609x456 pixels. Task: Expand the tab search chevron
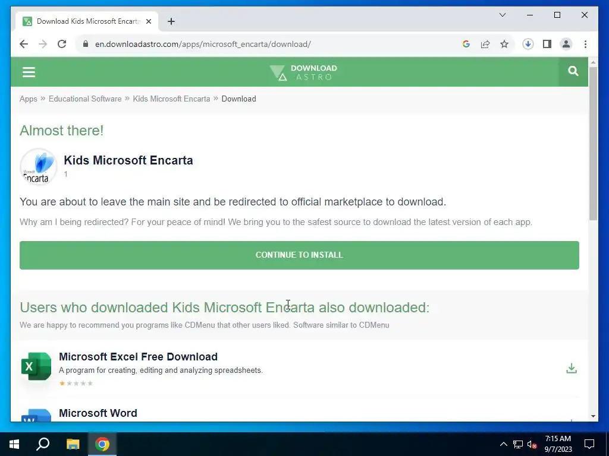click(502, 15)
